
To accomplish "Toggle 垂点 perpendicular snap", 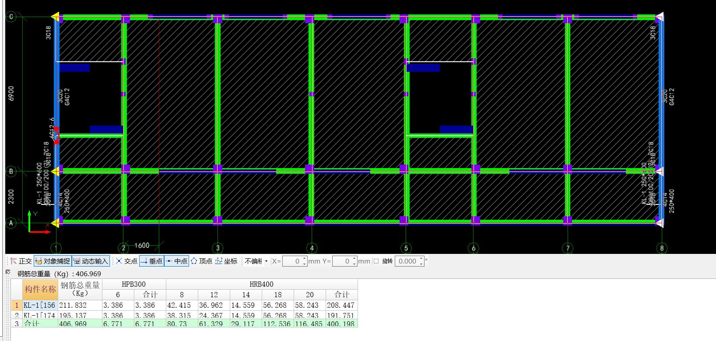I will click(151, 261).
